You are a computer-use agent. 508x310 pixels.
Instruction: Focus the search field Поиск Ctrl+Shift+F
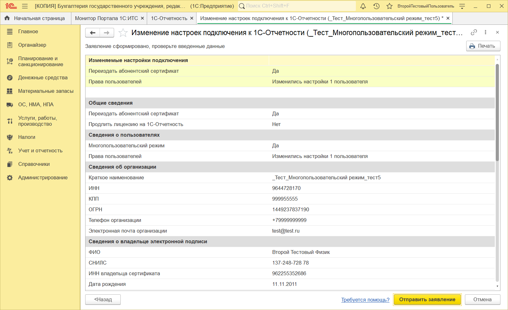tap(297, 6)
